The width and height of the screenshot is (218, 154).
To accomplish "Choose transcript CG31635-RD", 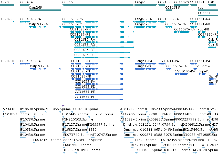I will coord(104,47).
